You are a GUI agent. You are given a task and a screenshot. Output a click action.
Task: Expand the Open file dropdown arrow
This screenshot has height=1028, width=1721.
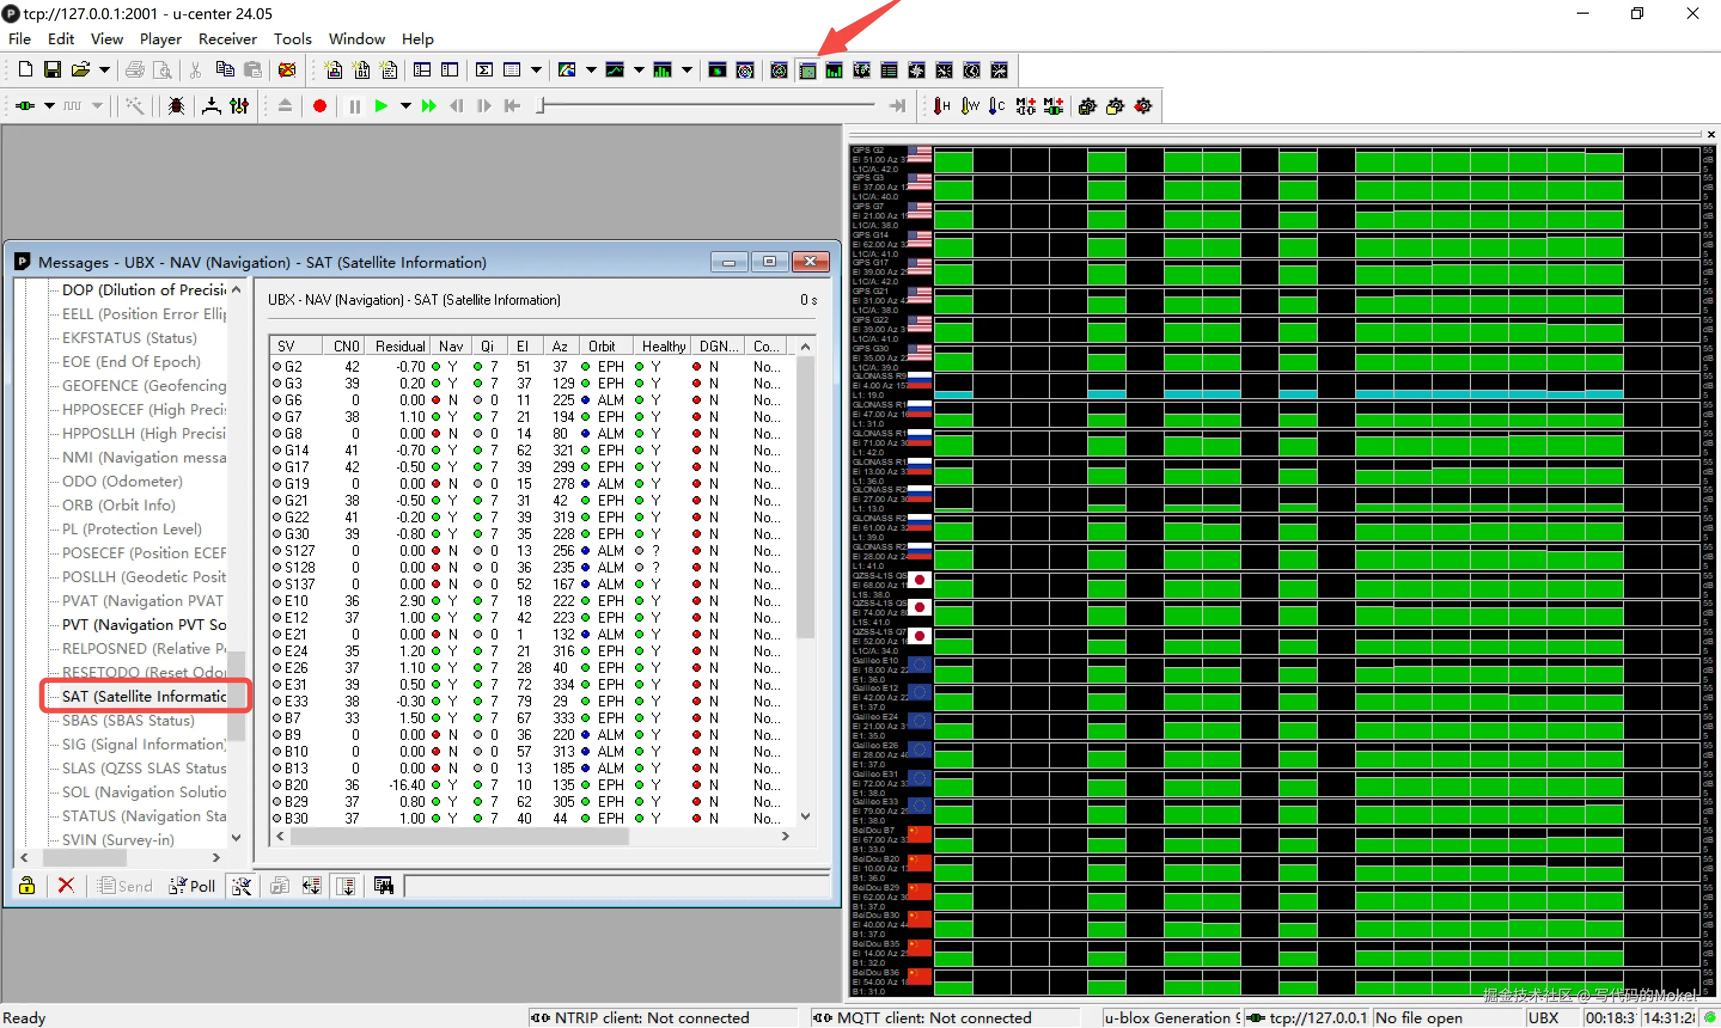point(104,70)
